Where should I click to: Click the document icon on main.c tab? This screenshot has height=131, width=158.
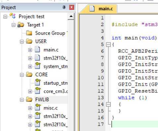click(x=92, y=9)
